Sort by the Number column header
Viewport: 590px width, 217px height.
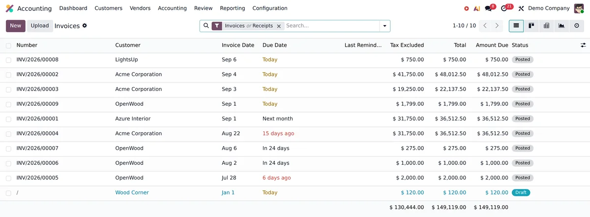click(27, 45)
